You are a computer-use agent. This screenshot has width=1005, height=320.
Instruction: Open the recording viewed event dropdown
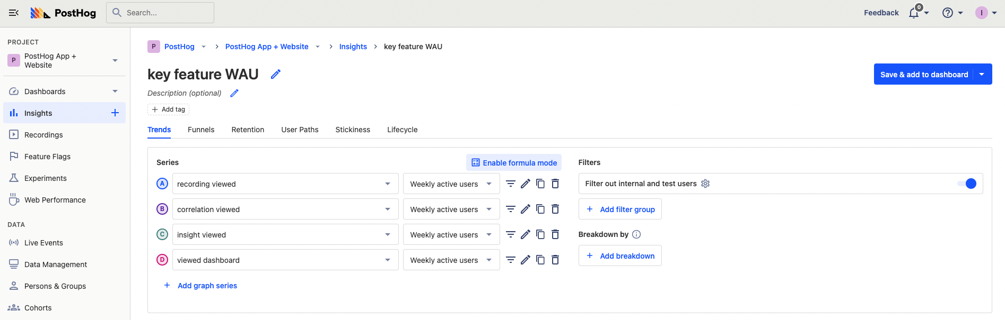[x=285, y=184]
